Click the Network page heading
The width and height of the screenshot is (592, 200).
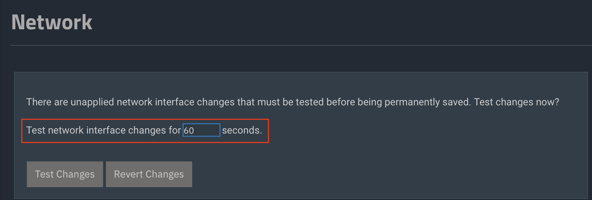(52, 22)
